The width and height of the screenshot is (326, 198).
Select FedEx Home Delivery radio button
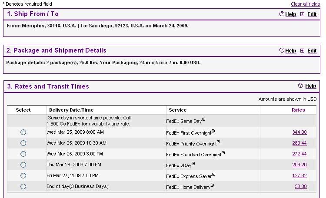pos(23,186)
